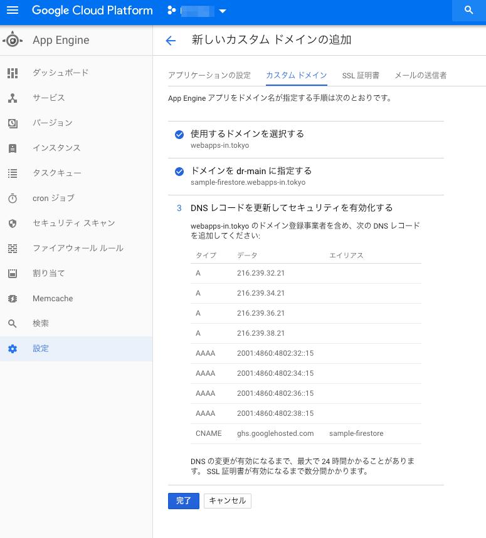
Task: Select 2001:4860:4802:36::15 cell
Action: (275, 393)
